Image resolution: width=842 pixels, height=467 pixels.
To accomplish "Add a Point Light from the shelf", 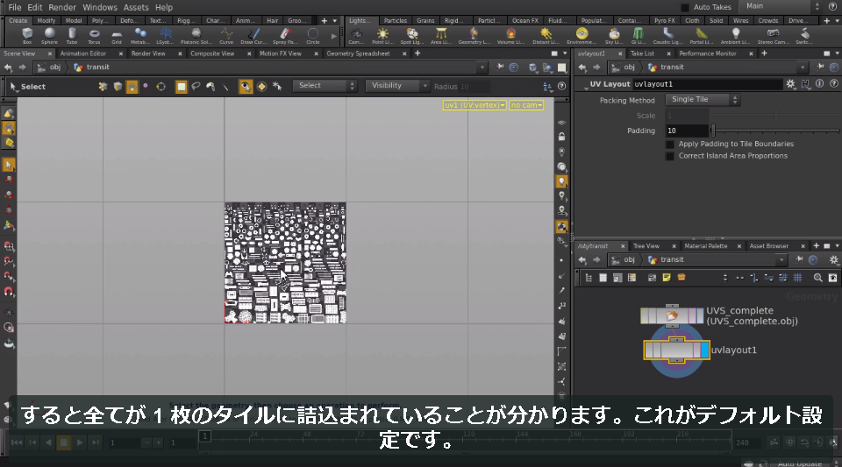I will pos(382,36).
